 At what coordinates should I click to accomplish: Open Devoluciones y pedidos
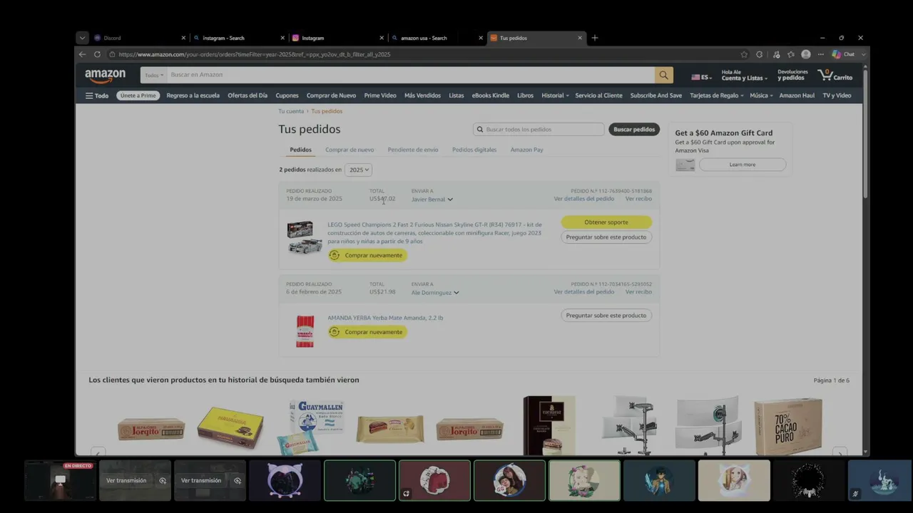tap(792, 75)
